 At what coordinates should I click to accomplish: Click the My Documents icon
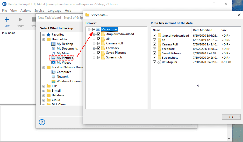point(53,49)
